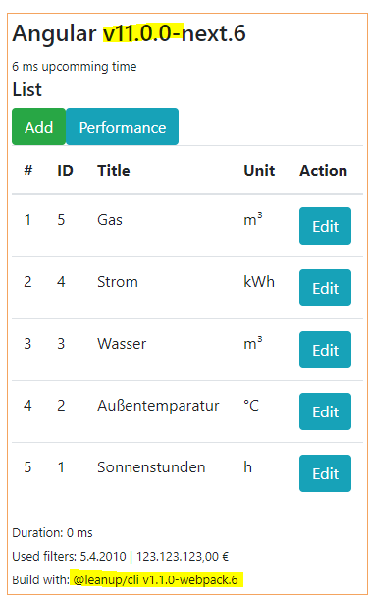Edit the Strom row entry
The image size is (368, 603).
[325, 288]
